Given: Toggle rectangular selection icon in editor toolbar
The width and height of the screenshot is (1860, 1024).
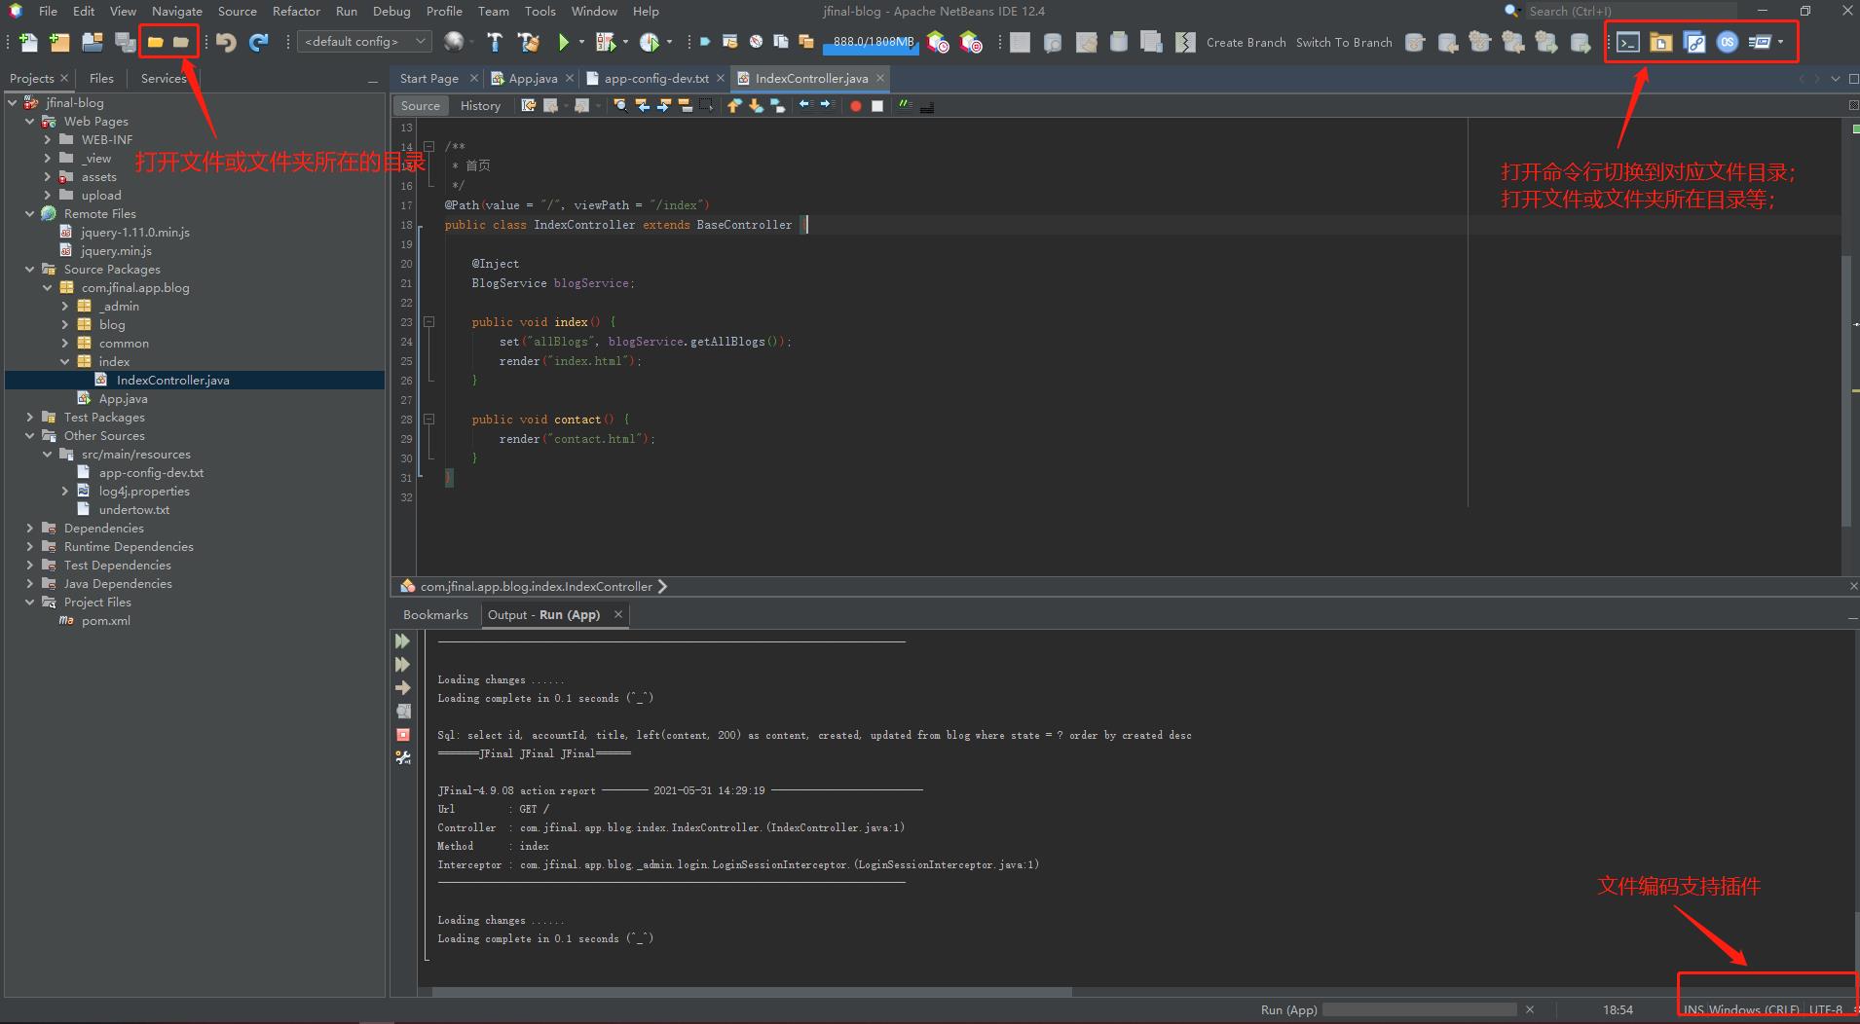Looking at the screenshot, I should [x=707, y=105].
